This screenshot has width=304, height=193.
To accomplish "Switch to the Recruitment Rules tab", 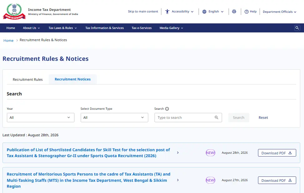I will point(28,80).
